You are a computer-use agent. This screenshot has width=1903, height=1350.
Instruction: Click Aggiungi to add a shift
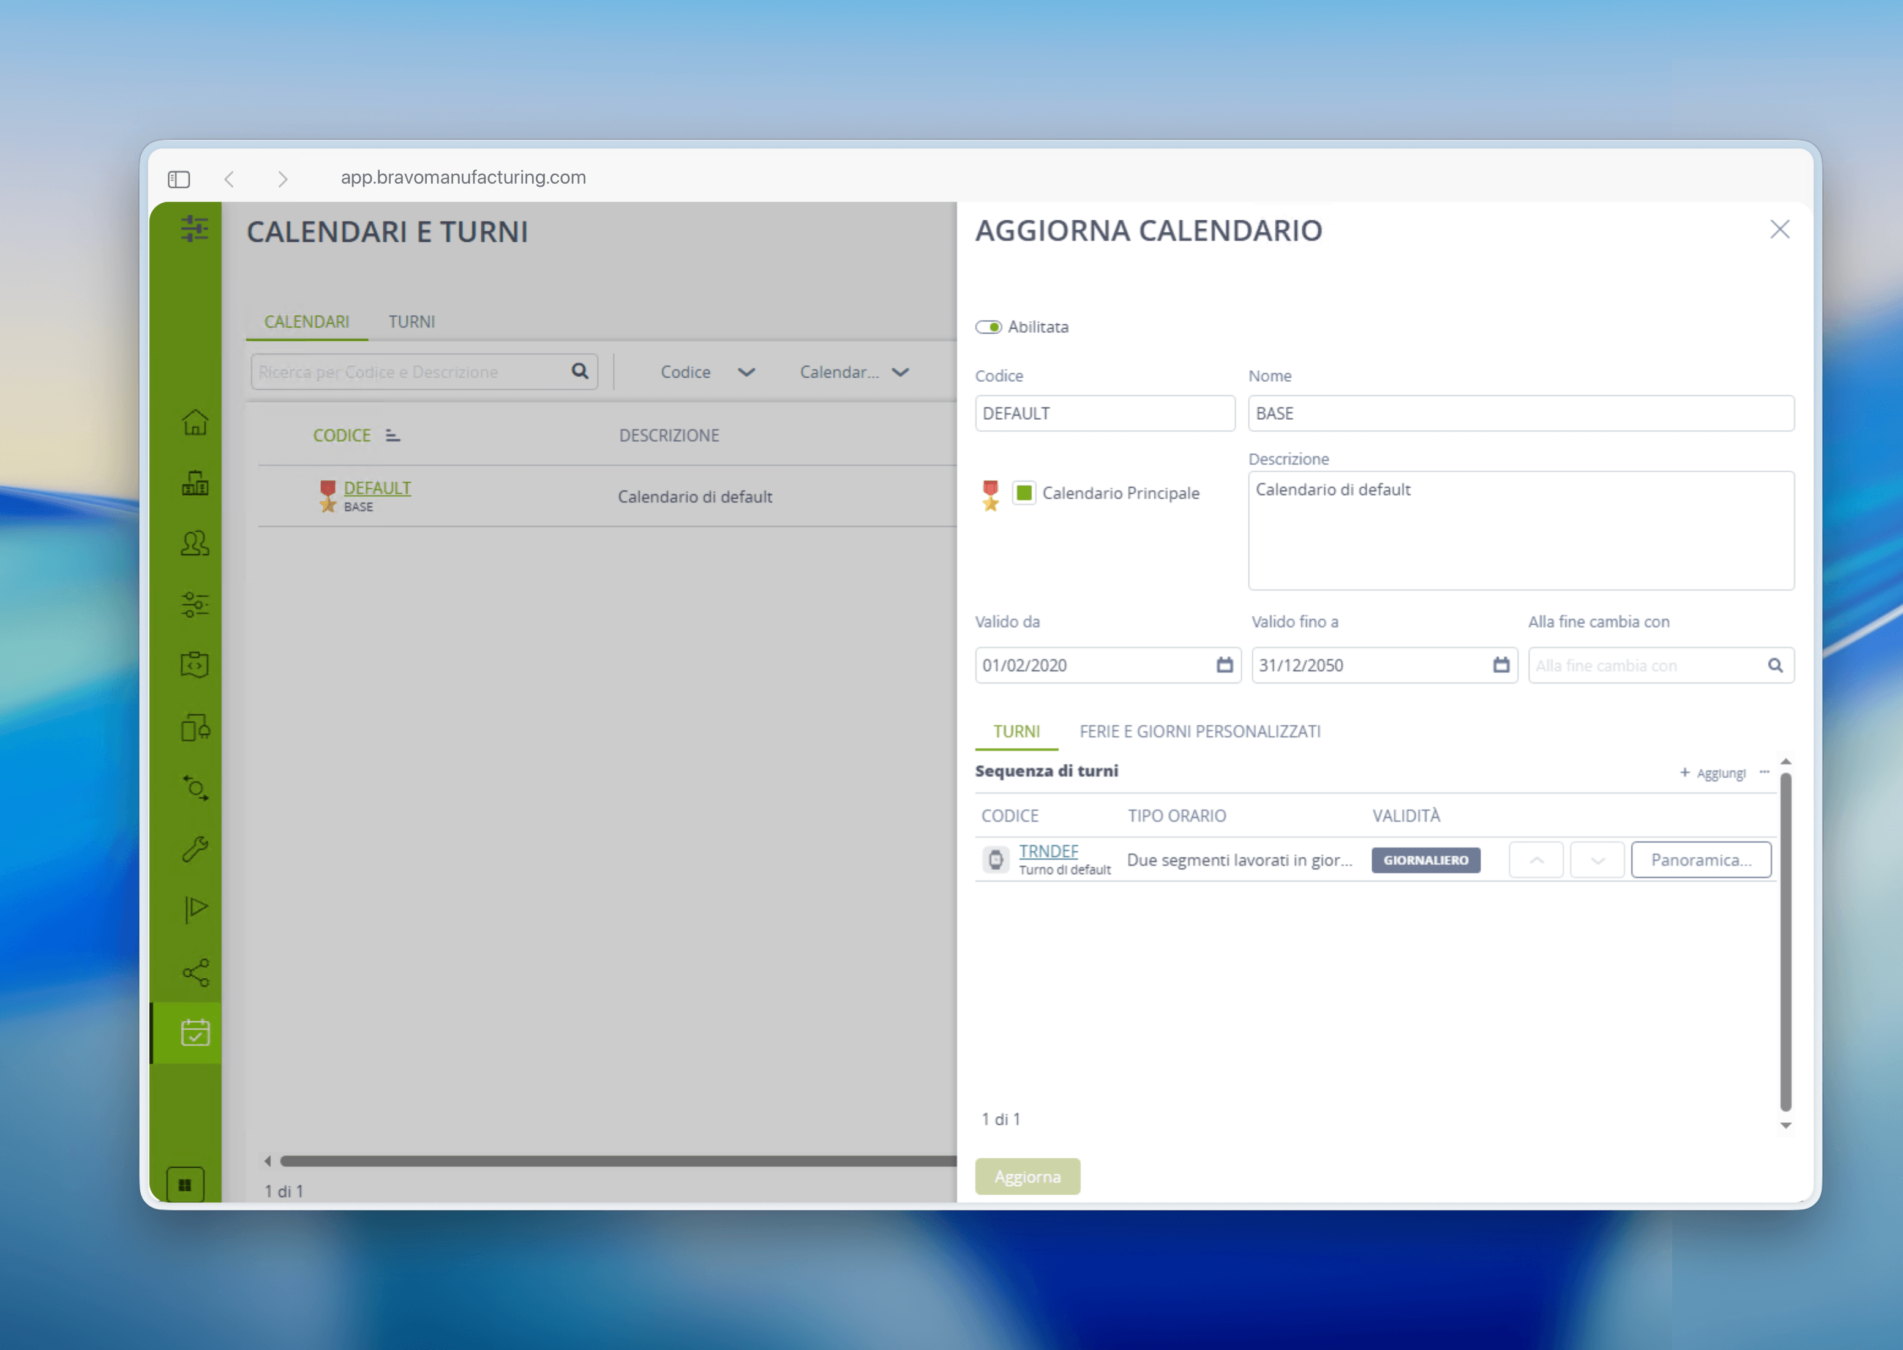[x=1713, y=773]
